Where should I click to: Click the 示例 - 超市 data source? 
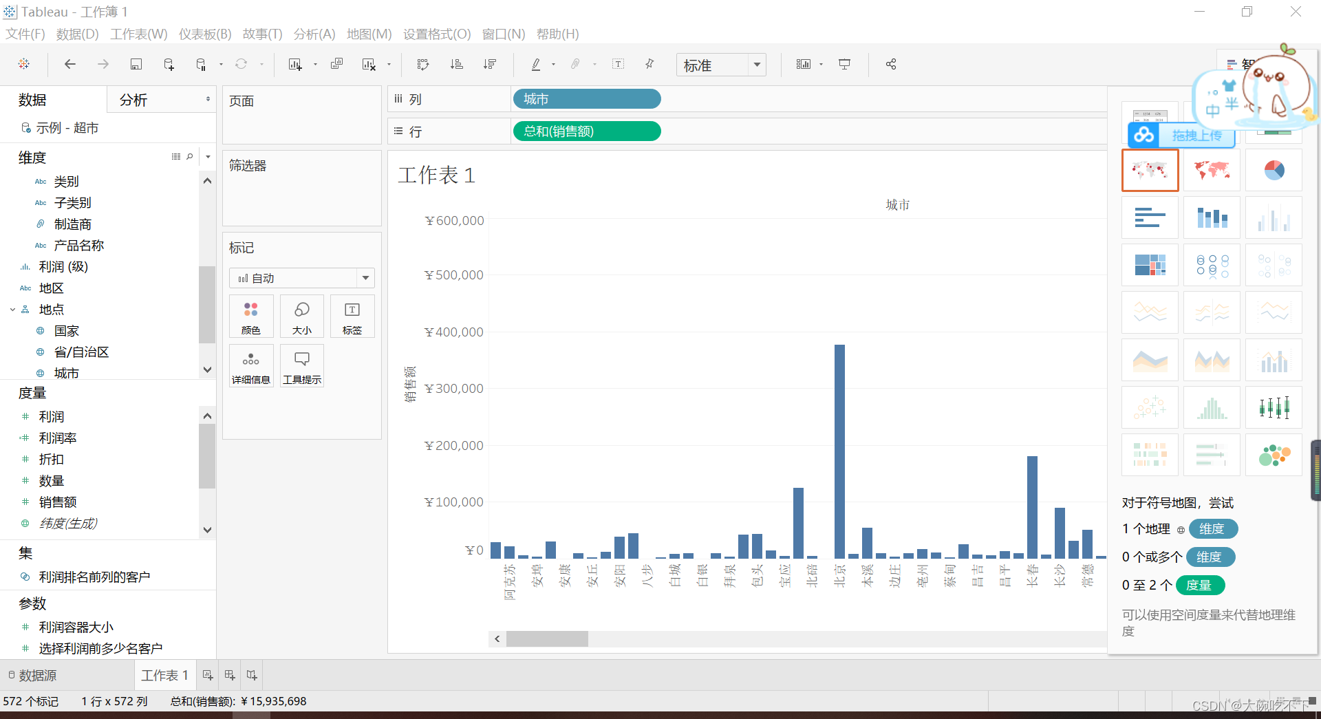pyautogui.click(x=67, y=128)
